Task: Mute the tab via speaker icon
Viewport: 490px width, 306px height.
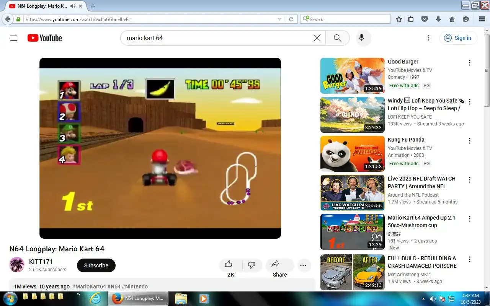Action: point(73,6)
